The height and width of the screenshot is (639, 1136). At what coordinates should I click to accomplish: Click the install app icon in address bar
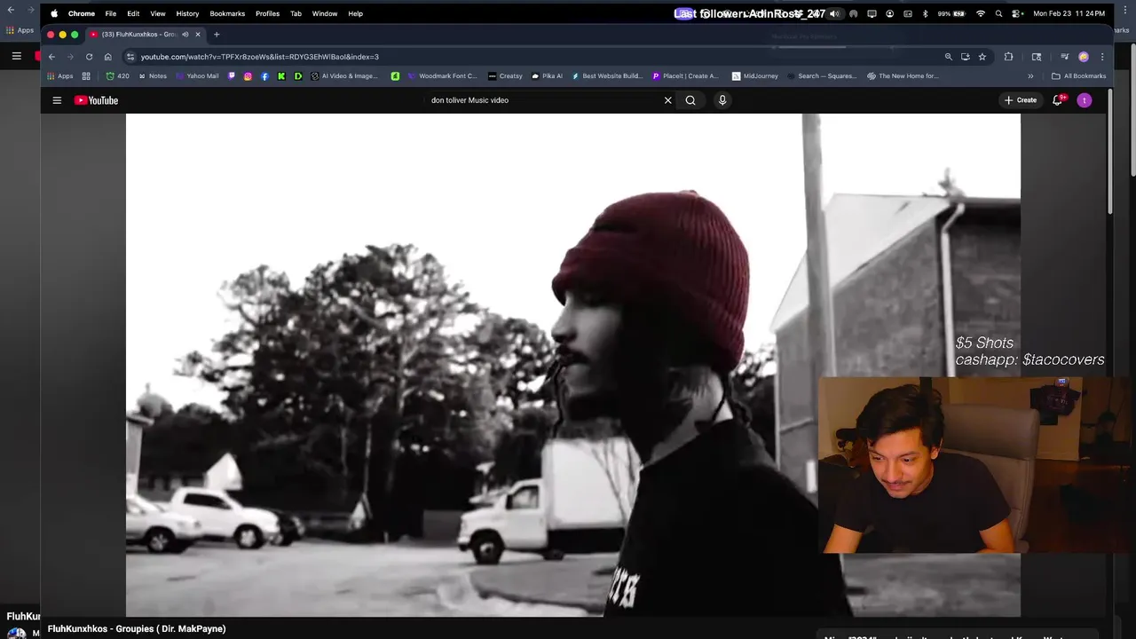(965, 57)
